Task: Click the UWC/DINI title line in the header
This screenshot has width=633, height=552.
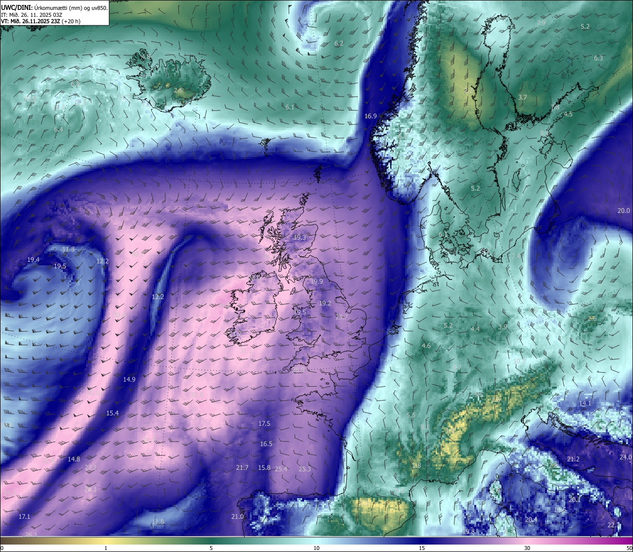Action: click(54, 7)
